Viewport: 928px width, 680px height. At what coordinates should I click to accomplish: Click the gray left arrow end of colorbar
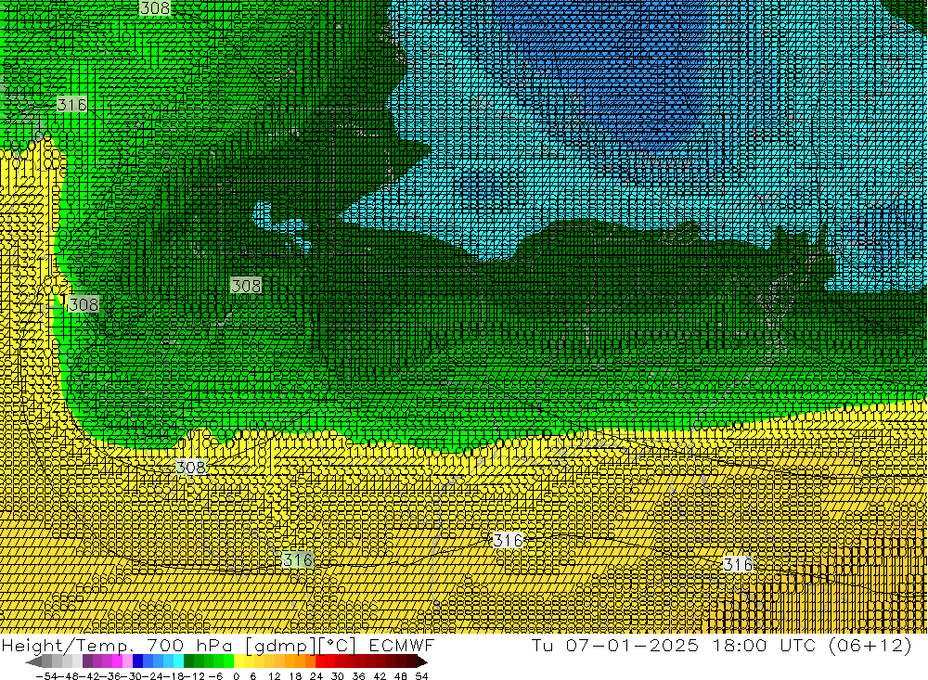click(x=33, y=661)
